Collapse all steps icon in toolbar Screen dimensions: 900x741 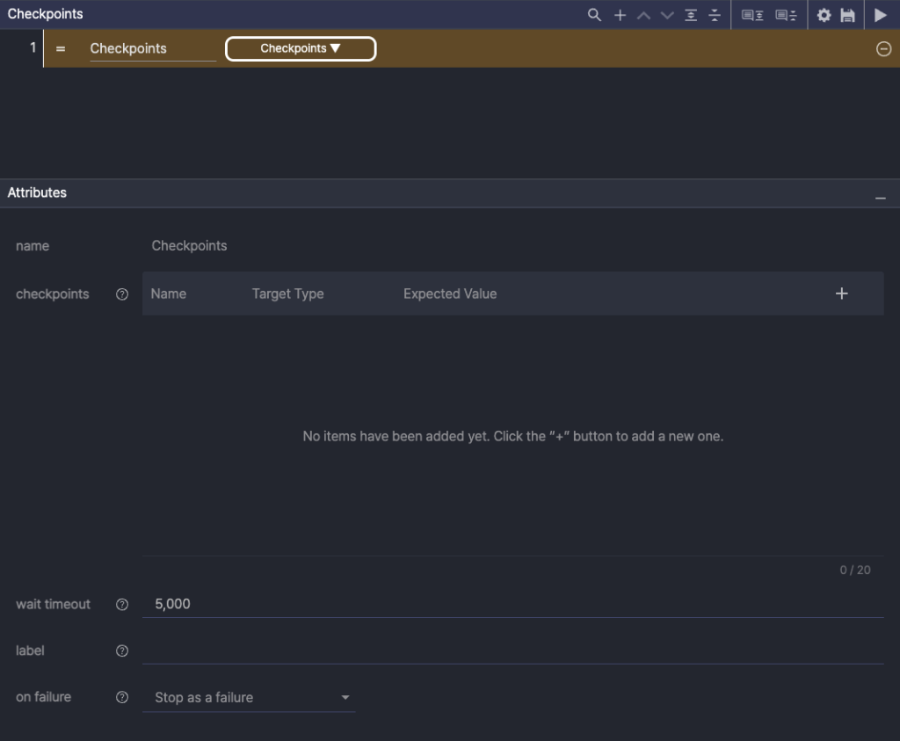[x=715, y=15]
